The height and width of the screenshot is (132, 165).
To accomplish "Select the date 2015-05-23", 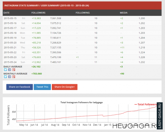I will (10, 57).
